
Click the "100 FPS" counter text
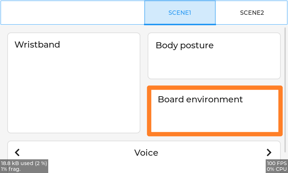point(276,163)
